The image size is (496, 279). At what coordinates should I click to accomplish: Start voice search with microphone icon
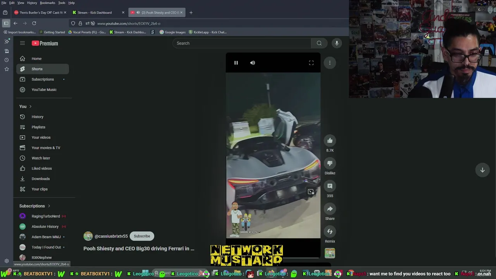[337, 43]
